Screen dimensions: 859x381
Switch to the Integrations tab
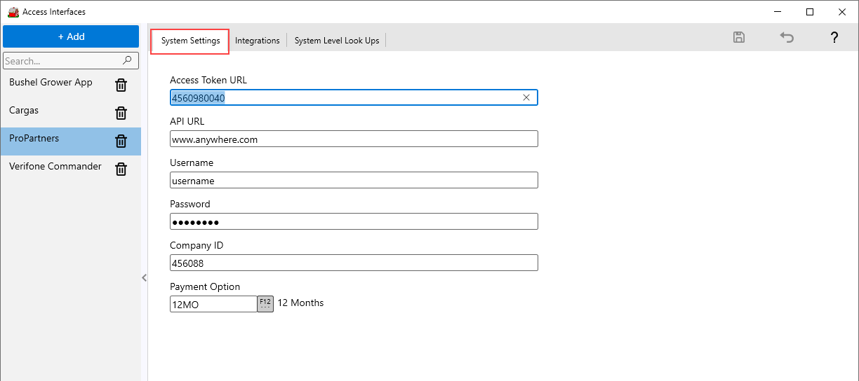pos(257,41)
